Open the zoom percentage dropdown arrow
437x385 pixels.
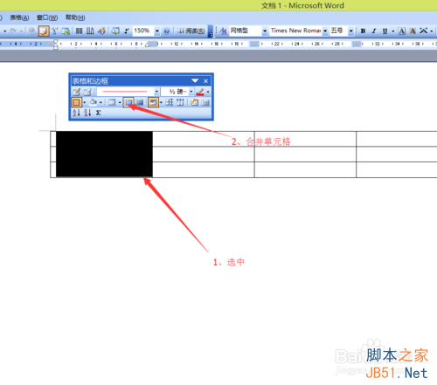157,31
